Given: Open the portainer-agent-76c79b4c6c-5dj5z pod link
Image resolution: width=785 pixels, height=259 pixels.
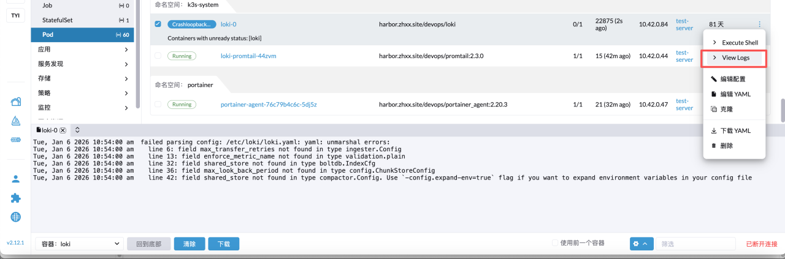Looking at the screenshot, I should coord(269,105).
